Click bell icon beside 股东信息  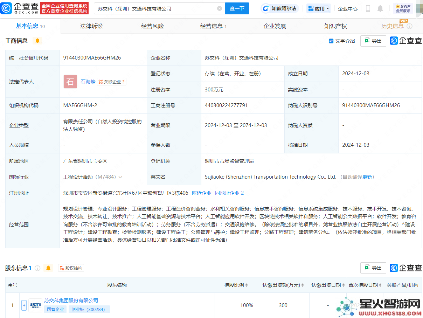pos(48,268)
